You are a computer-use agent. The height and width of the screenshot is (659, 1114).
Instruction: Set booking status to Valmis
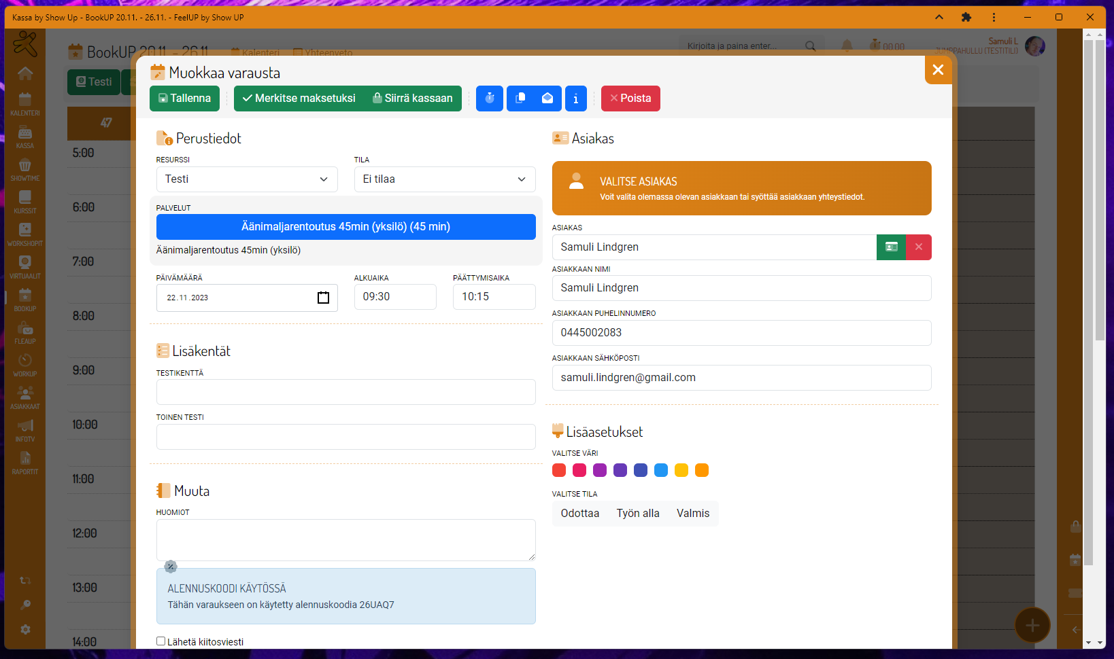coord(692,514)
